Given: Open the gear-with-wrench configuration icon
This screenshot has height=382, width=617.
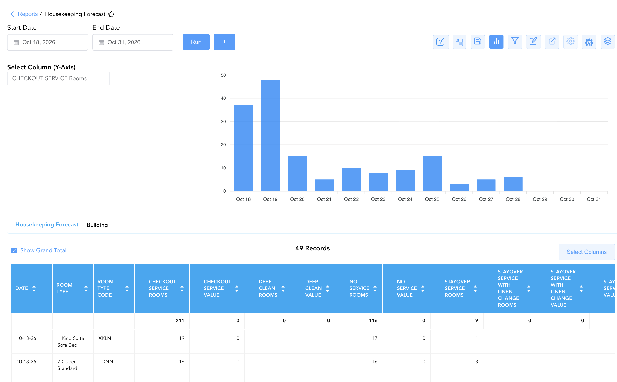Looking at the screenshot, I should point(589,42).
